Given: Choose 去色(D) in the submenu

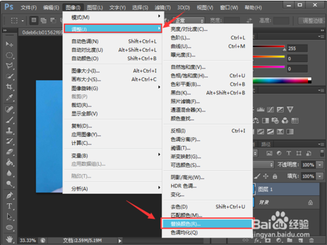Looking at the screenshot, I should [208, 206].
